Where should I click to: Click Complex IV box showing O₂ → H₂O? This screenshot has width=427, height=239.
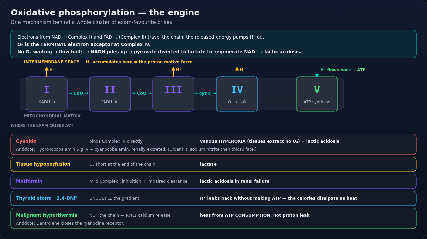pos(237,94)
